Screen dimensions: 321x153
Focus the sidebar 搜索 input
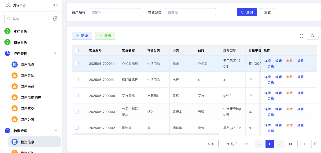coord(27,19)
